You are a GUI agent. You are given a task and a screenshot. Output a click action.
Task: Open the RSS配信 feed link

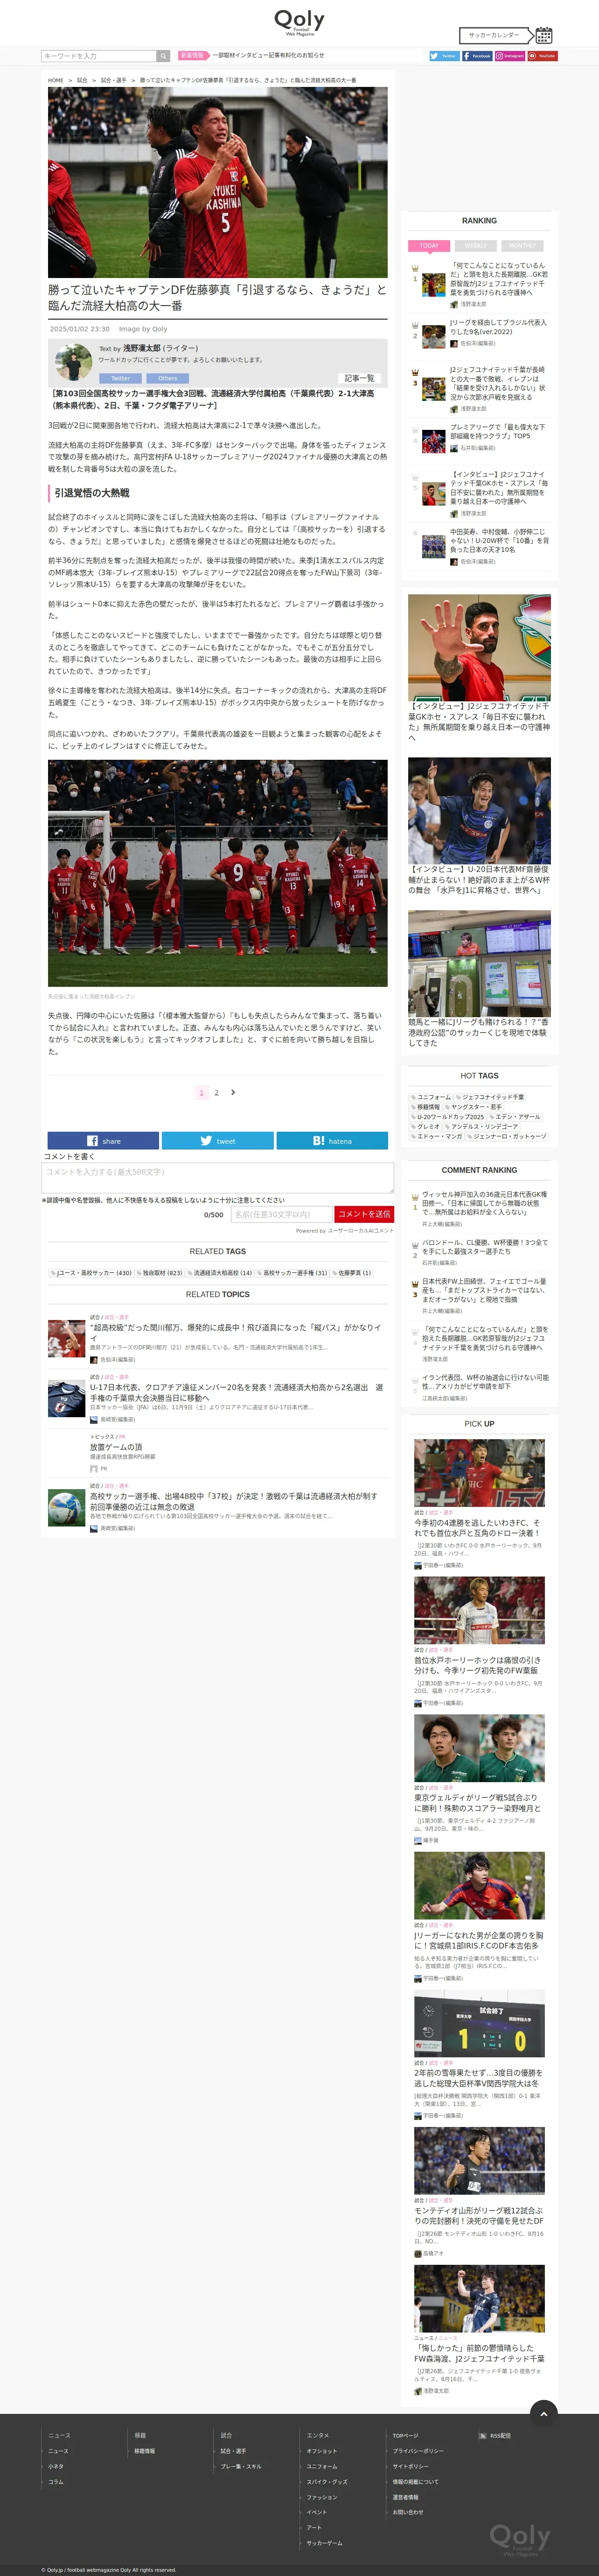coord(495,2435)
